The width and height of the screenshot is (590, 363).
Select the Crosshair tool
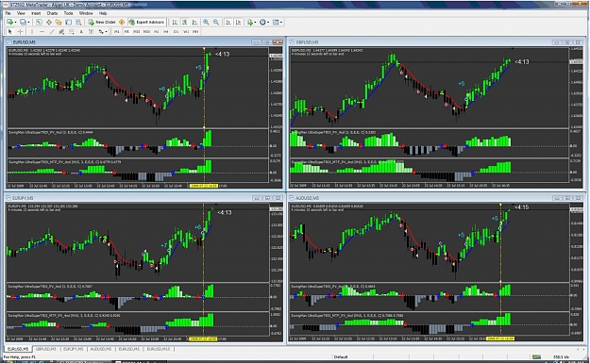click(20, 31)
